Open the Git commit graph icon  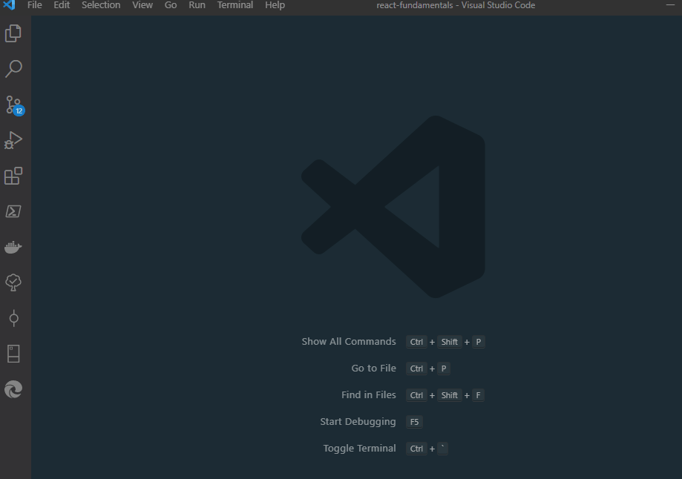[x=13, y=318]
